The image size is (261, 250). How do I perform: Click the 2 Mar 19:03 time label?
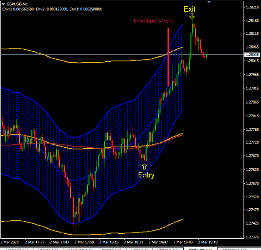183,242
